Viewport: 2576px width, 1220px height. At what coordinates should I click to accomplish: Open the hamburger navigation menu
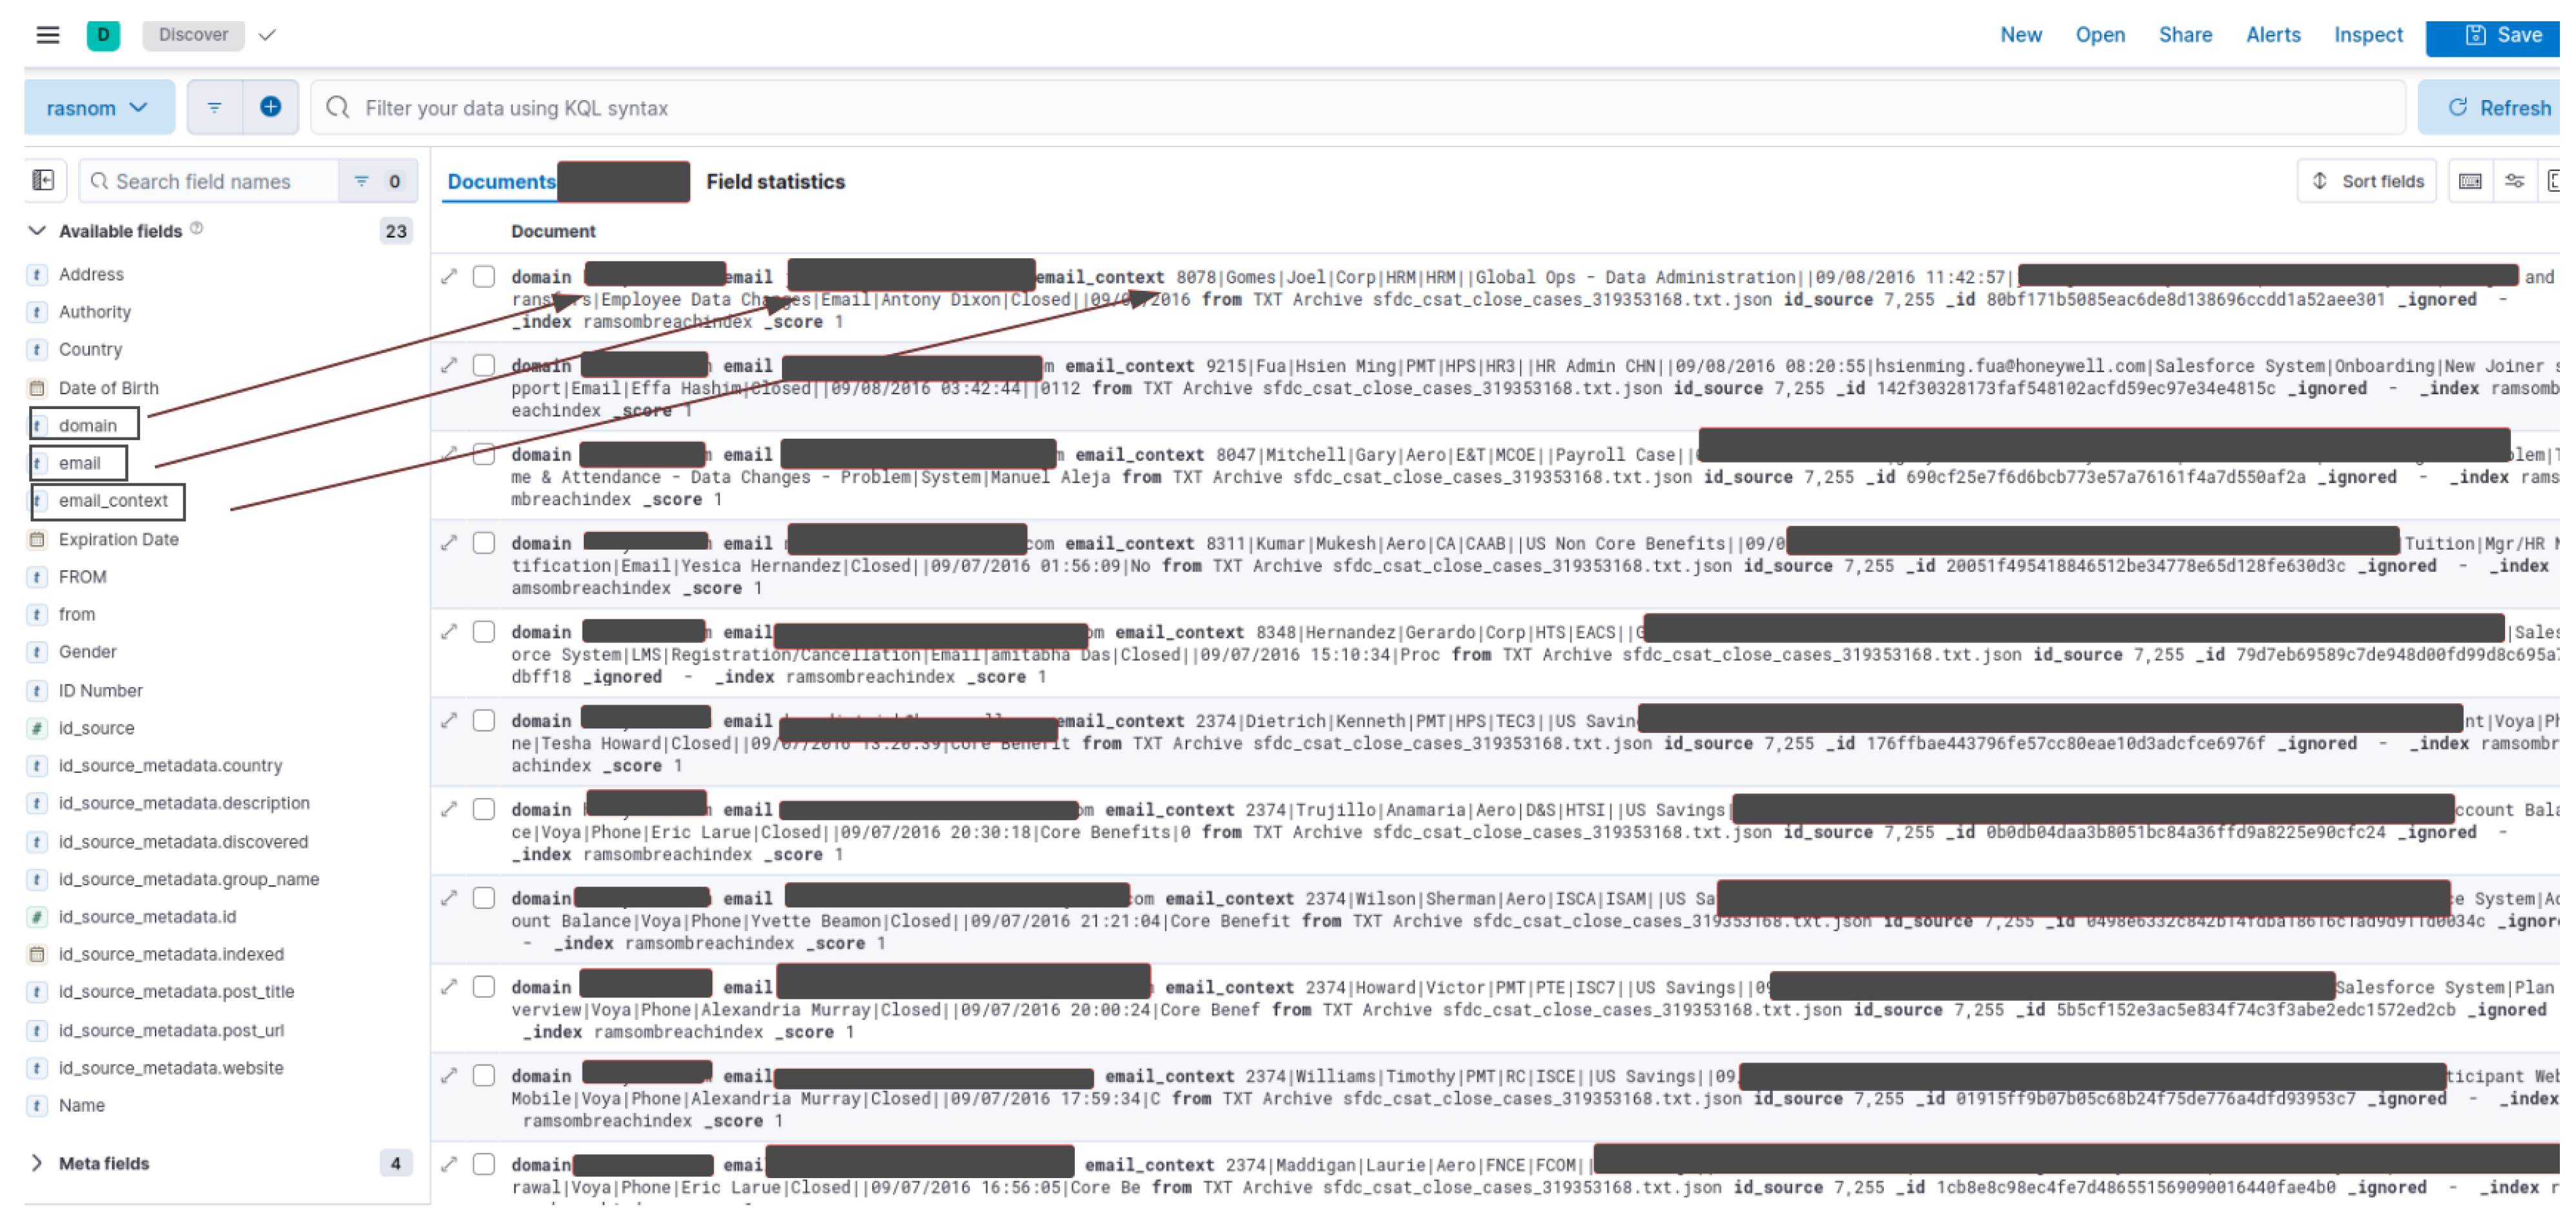47,35
